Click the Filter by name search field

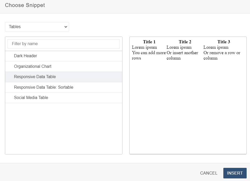[x=63, y=44]
